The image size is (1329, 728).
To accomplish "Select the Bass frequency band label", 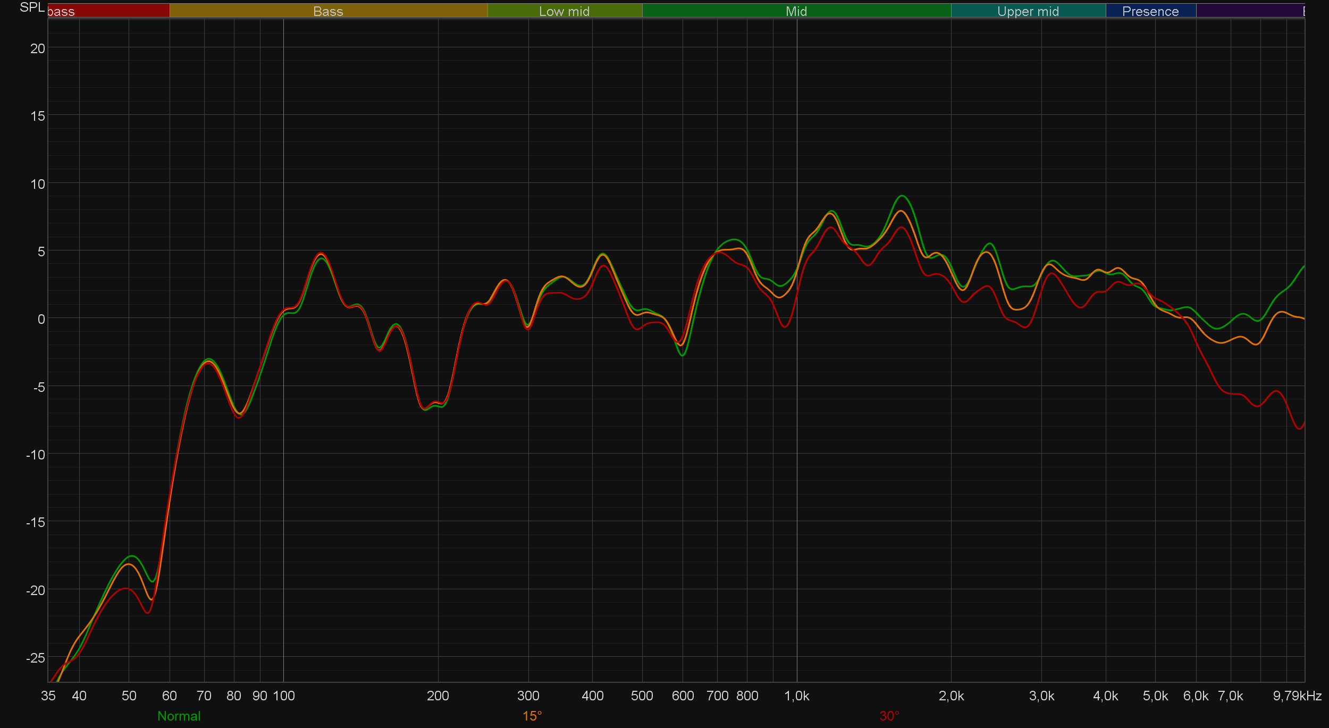I will coord(328,11).
